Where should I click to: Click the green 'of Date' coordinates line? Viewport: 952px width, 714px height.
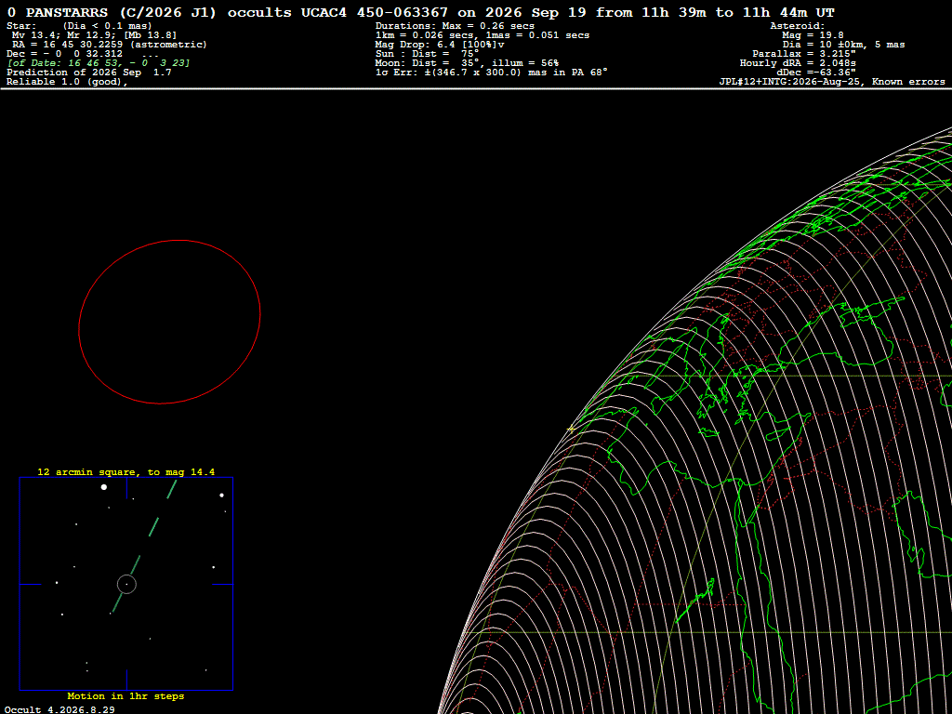pyautogui.click(x=99, y=62)
